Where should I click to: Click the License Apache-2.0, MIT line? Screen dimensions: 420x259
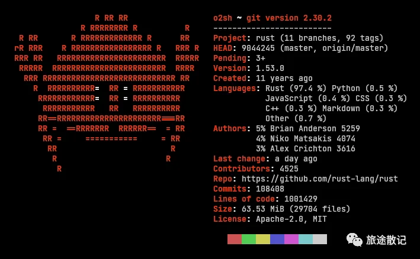click(270, 219)
